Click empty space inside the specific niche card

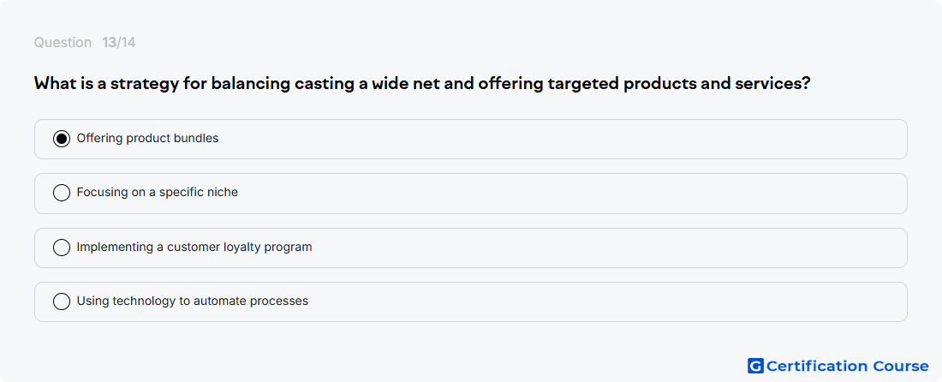pos(570,194)
